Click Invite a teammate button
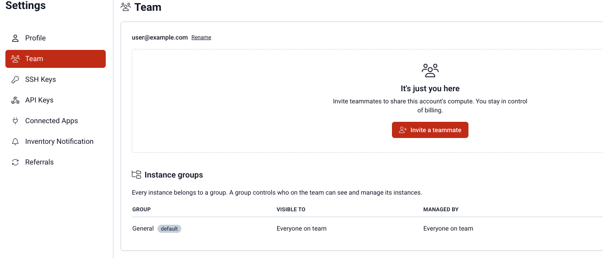Viewport: 603px width, 258px height. (430, 130)
